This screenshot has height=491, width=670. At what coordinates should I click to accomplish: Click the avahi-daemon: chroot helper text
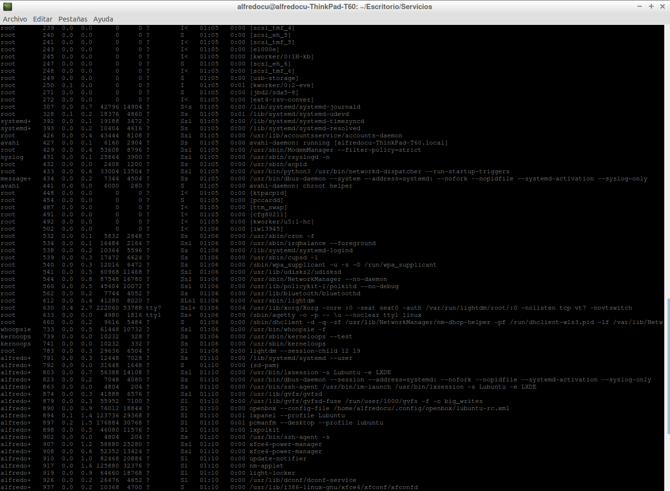[301, 186]
